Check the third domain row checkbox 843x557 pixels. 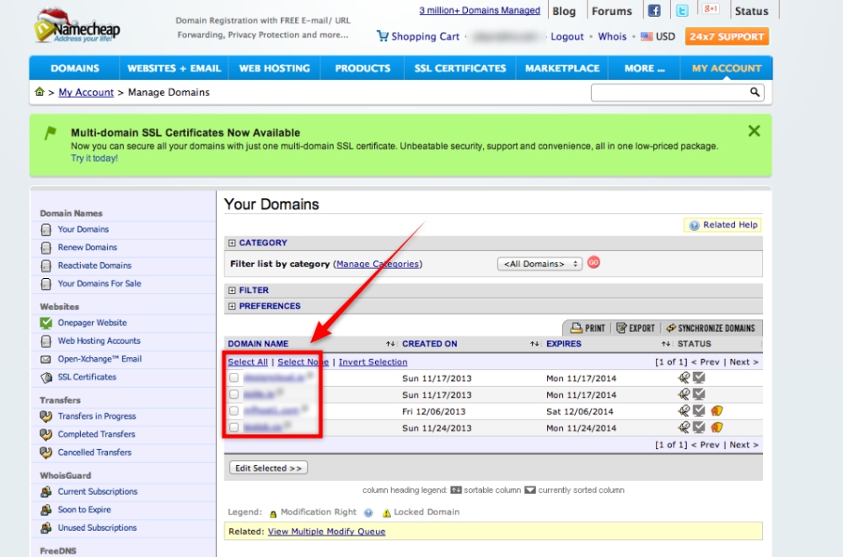click(x=234, y=411)
